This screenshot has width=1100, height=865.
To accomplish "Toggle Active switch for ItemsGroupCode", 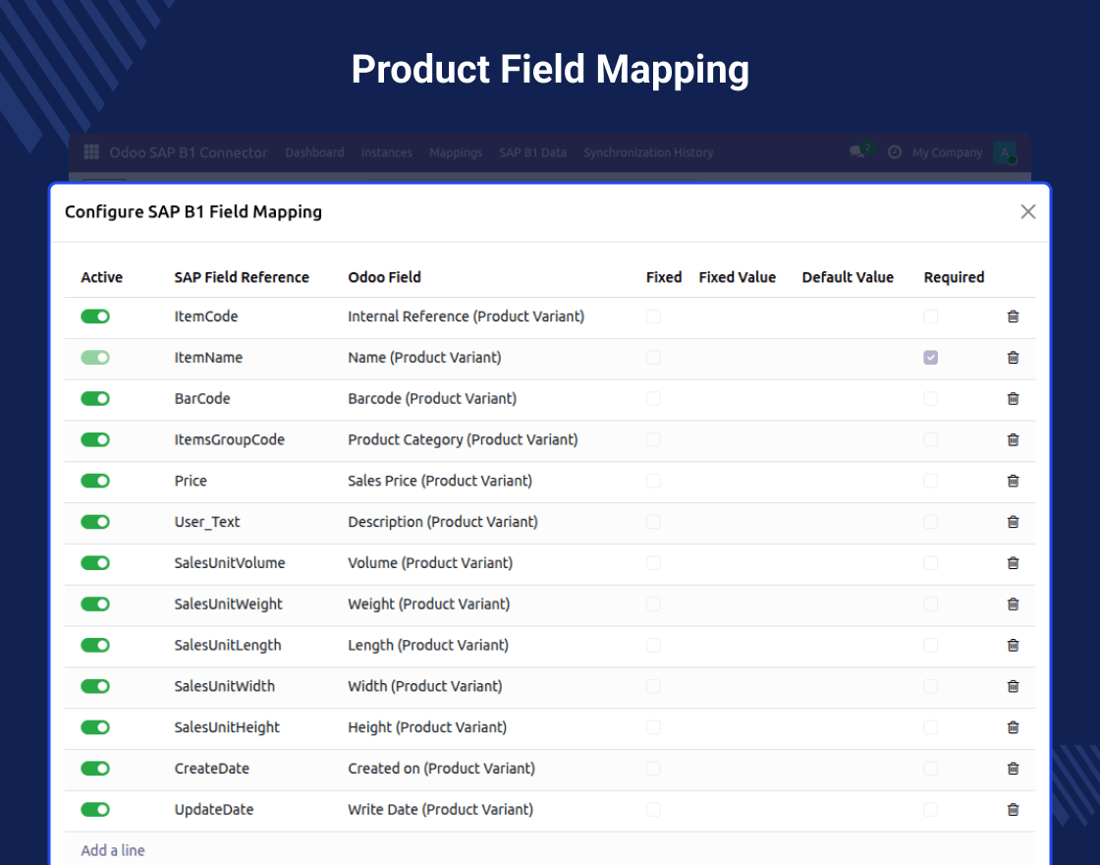I will 95,439.
